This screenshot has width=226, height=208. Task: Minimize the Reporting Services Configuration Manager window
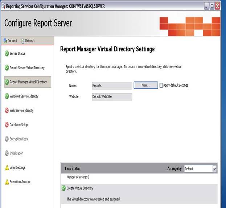tap(206, 6)
